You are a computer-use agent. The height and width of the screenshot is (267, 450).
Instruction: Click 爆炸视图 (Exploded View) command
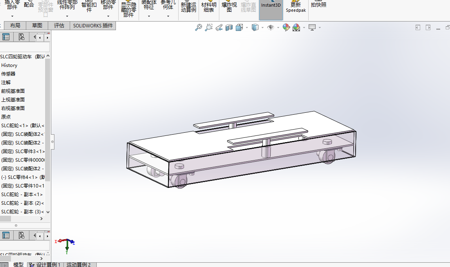(229, 6)
